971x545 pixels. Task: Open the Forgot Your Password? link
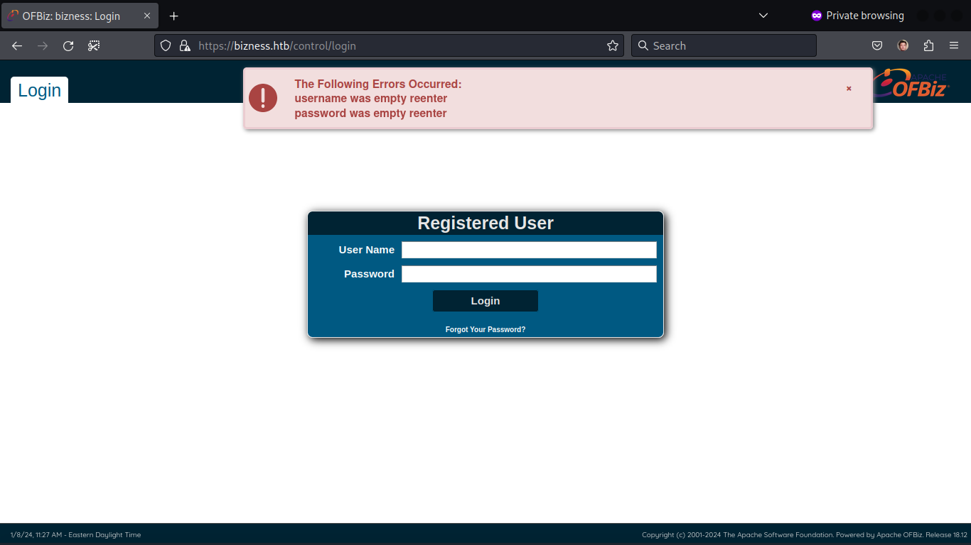pyautogui.click(x=485, y=330)
